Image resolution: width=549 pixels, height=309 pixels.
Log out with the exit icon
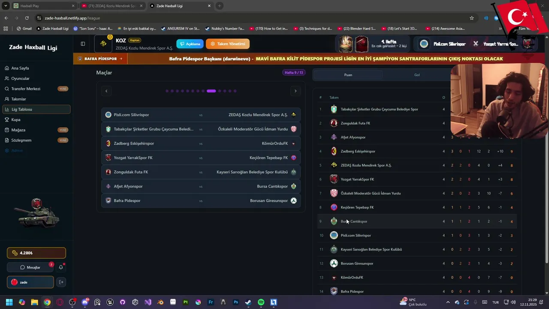tap(61, 282)
